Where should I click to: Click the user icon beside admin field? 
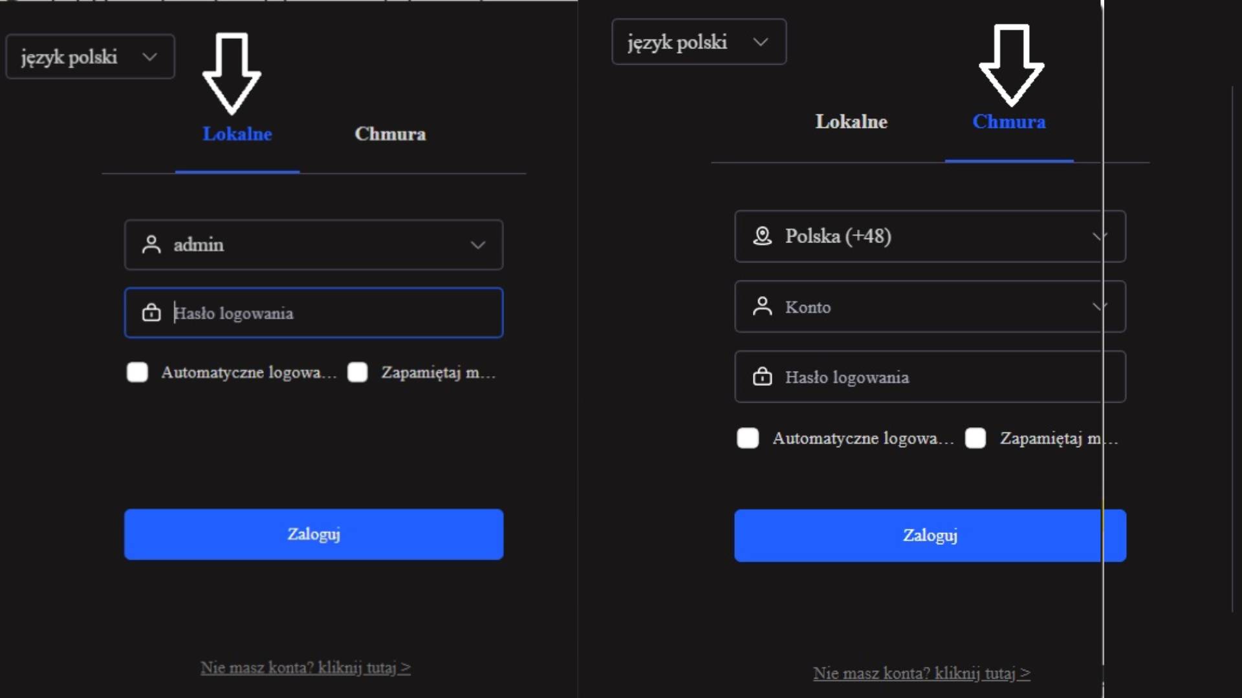pos(151,244)
